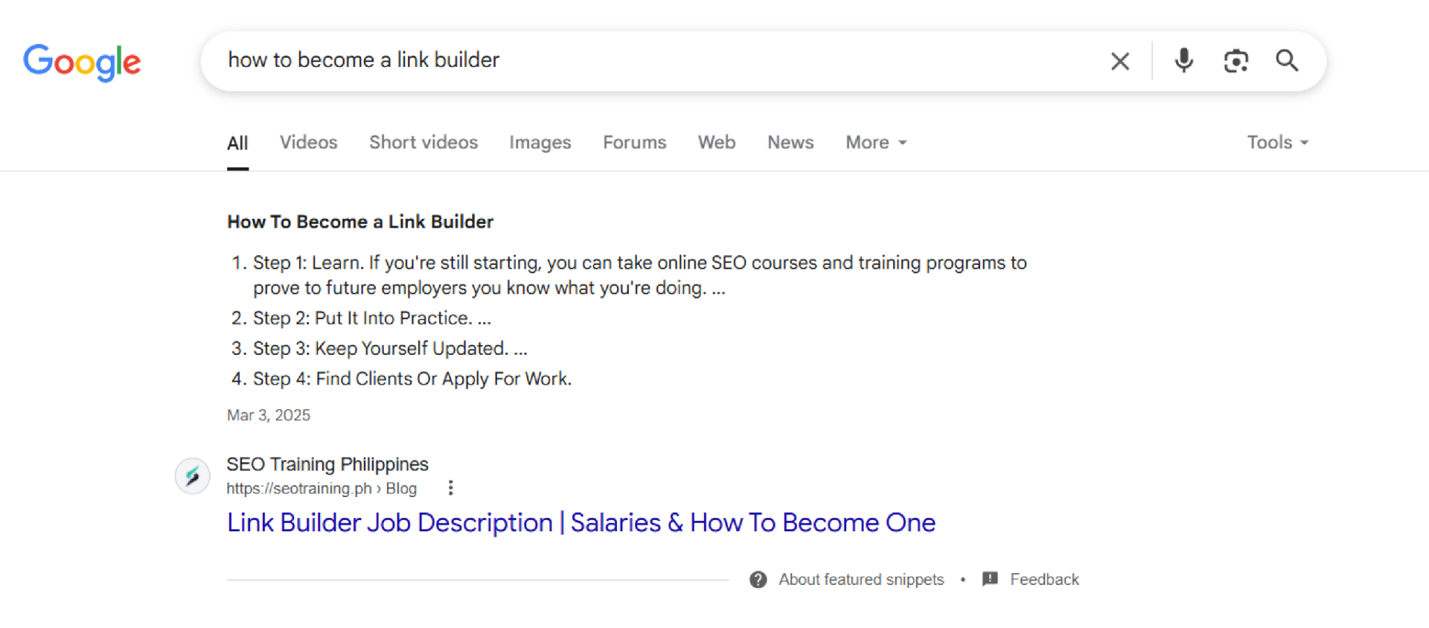Open Google Lens image search
Image resolution: width=1429 pixels, height=628 pixels.
pos(1235,61)
